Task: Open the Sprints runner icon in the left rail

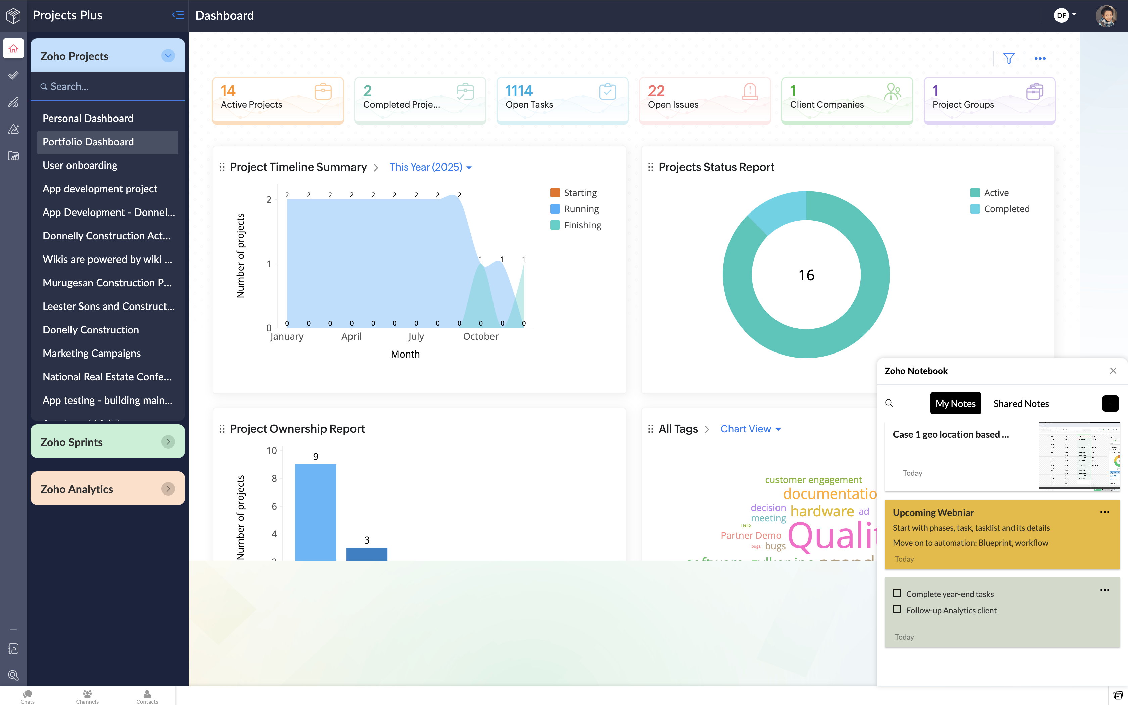Action: click(13, 102)
